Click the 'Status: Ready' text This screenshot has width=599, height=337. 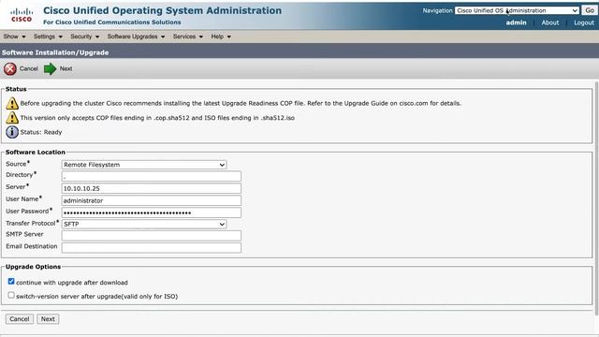pos(41,132)
